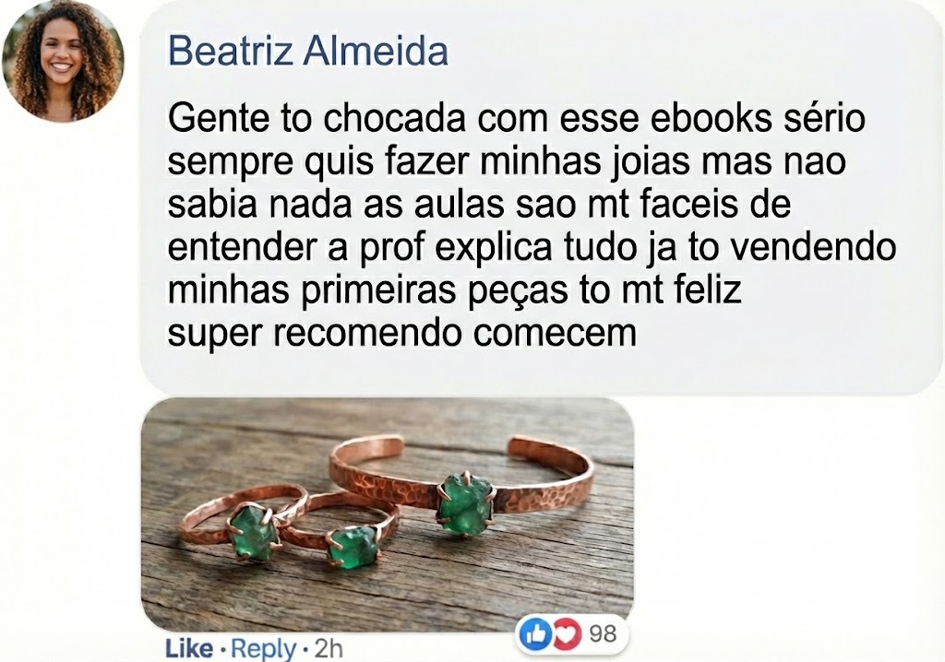The height and width of the screenshot is (662, 945).
Task: Reply to Beatriz's comment
Action: point(263,649)
